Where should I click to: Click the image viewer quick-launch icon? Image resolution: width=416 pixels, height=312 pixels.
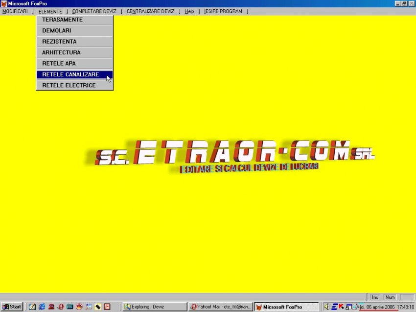[89, 307]
